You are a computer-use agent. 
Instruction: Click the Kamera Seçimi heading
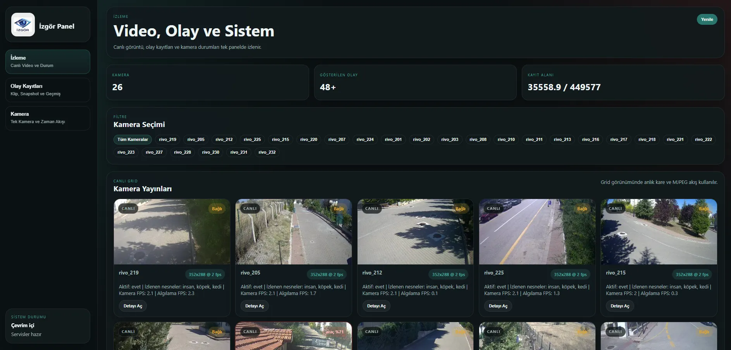(x=139, y=125)
